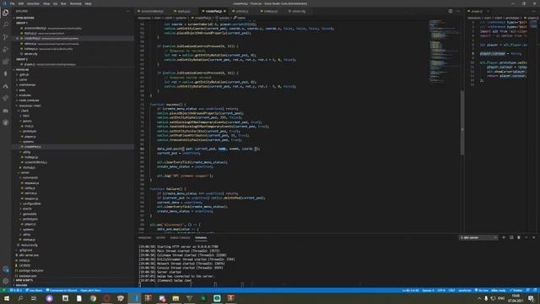The width and height of the screenshot is (540, 304).
Task: Click the editor vertical scrollbar
Action: click(462, 122)
